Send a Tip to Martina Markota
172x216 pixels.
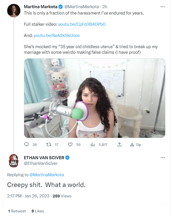click(135, 145)
